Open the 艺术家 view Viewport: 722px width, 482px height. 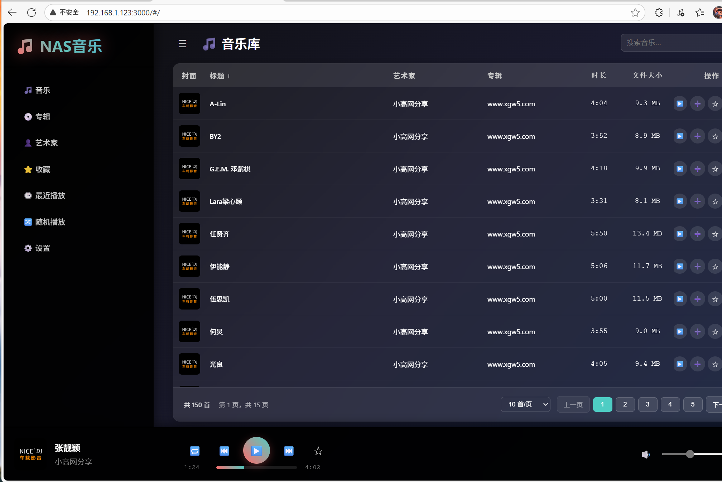[45, 143]
